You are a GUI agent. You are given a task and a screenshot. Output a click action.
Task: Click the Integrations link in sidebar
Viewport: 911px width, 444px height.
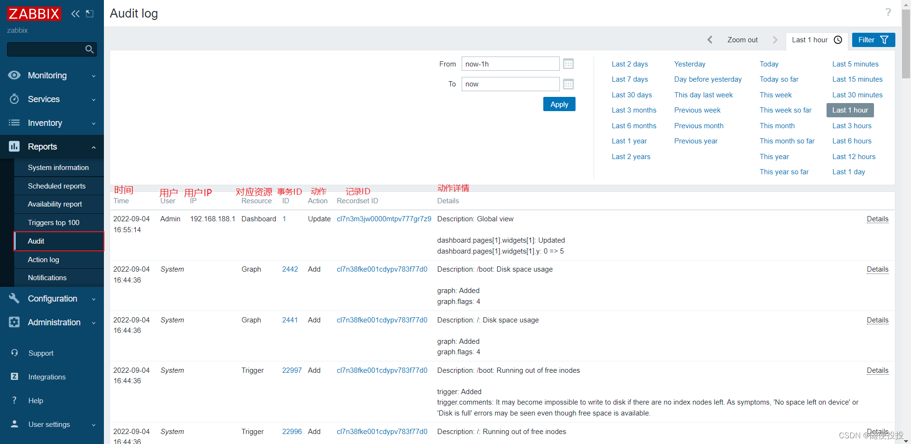click(x=47, y=377)
